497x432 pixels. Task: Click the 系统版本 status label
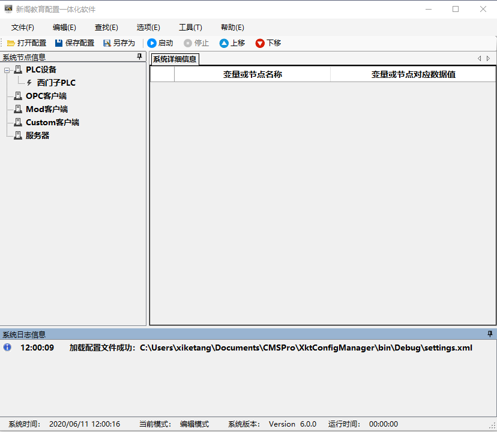pos(244,424)
